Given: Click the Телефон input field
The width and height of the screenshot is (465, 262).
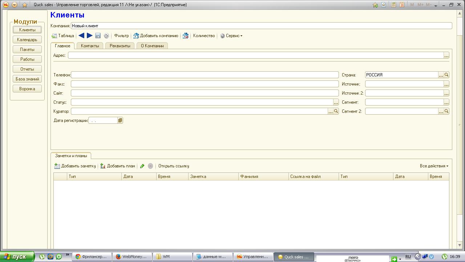Looking at the screenshot, I should pyautogui.click(x=205, y=75).
